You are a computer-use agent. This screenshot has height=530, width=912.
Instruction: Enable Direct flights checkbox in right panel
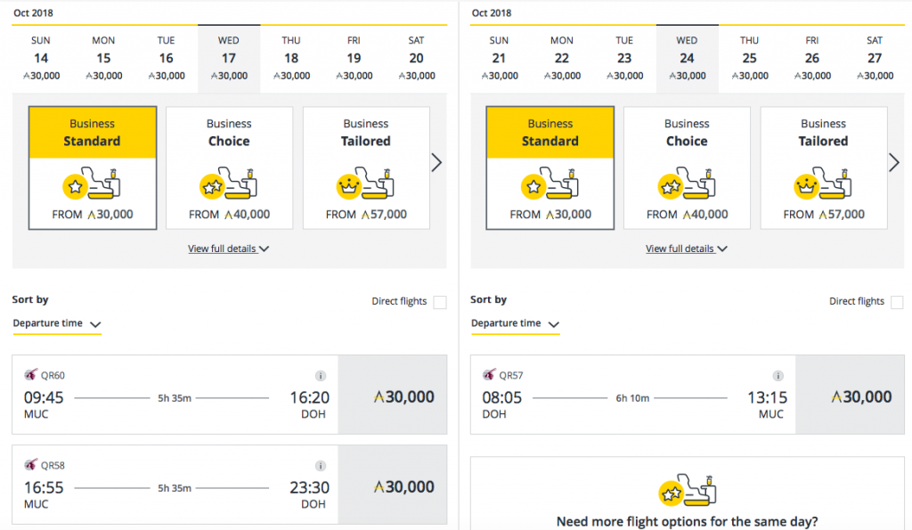coord(897,302)
